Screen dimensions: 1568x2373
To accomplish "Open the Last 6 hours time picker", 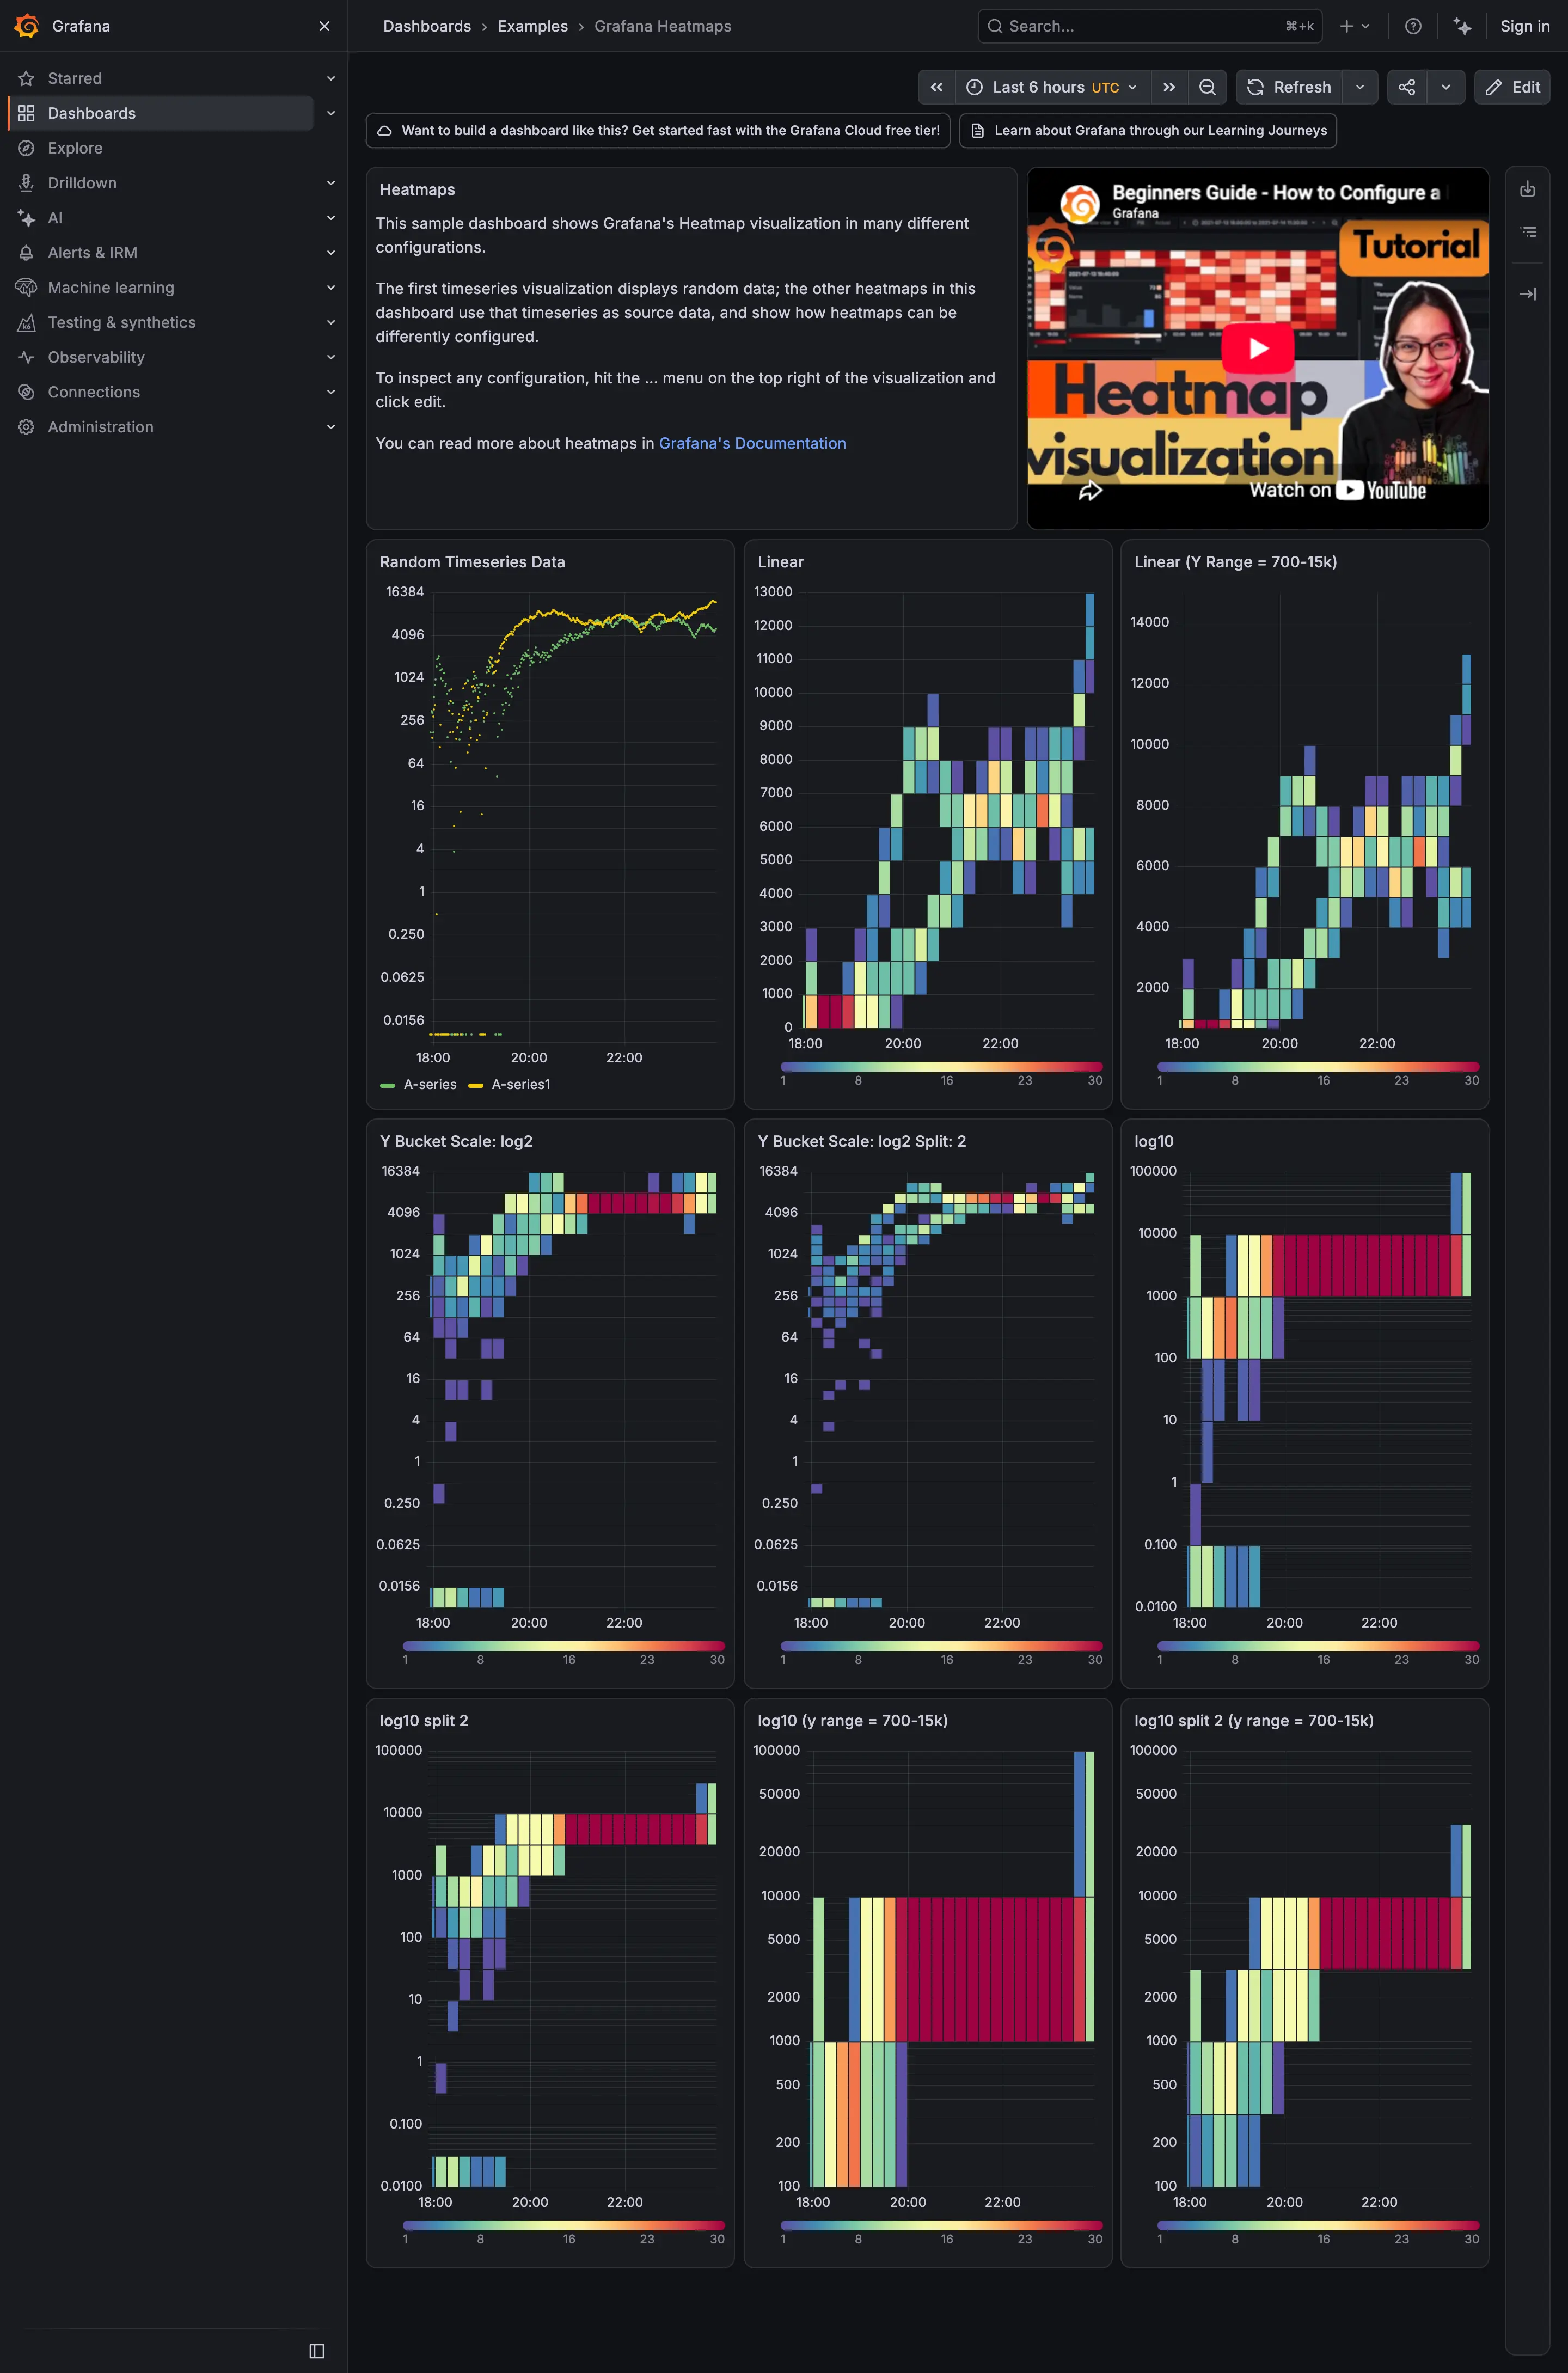I will click(x=1053, y=87).
